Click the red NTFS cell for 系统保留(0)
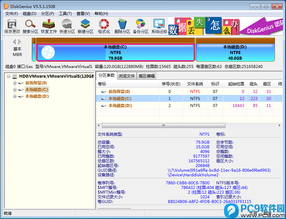The image size is (286, 219). (195, 92)
